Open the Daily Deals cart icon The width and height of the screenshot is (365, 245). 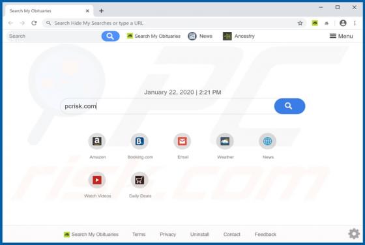pyautogui.click(x=139, y=180)
